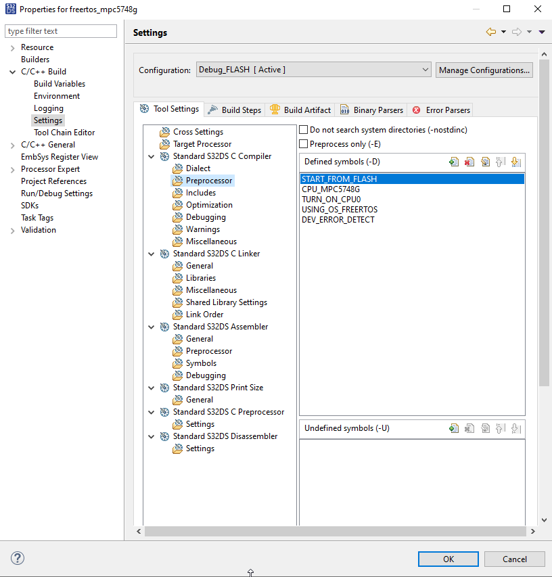The image size is (552, 577).
Task: Click the horizontal scrollbar right arrow
Action: (x=533, y=532)
